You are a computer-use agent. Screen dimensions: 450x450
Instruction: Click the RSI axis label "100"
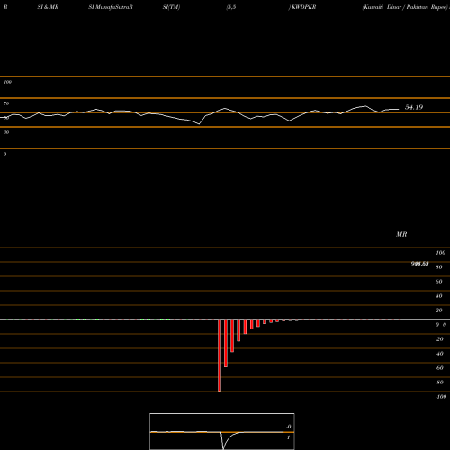click(x=8, y=82)
